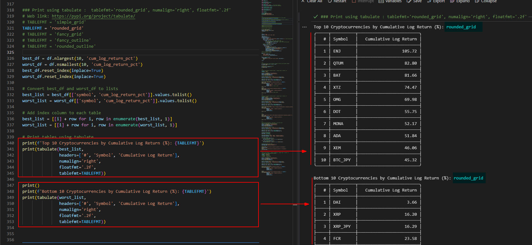Screen dimensions: 532x245
Task: Click the XEM row value 46.06
Action: coord(410,148)
